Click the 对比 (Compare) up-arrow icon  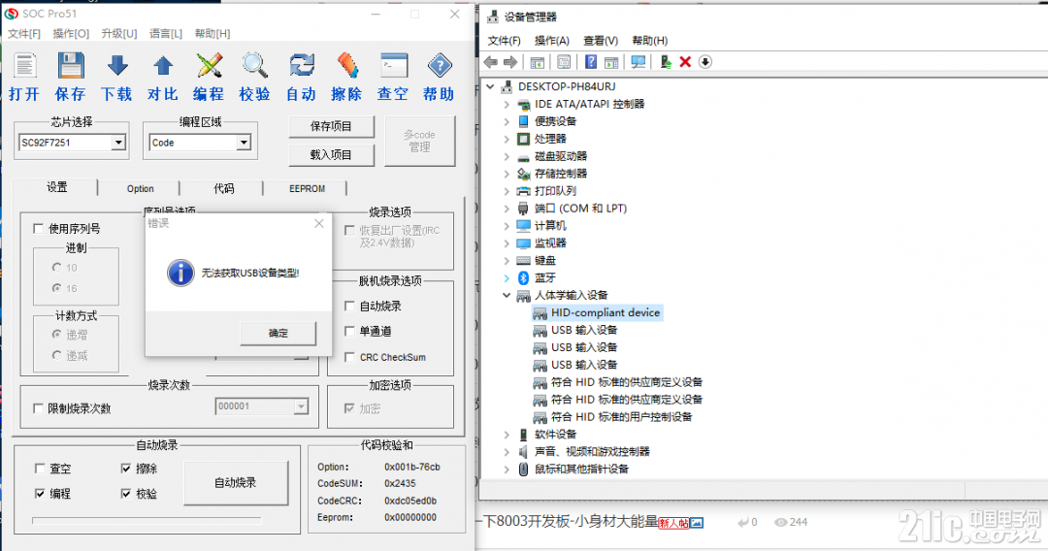pyautogui.click(x=163, y=66)
